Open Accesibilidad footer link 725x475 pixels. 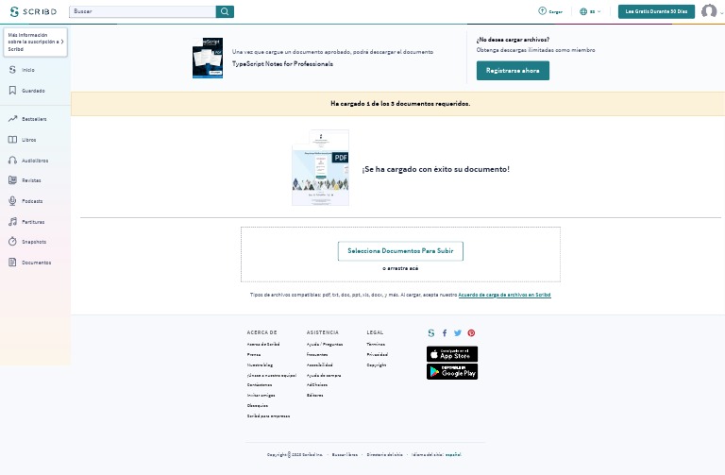click(319, 365)
